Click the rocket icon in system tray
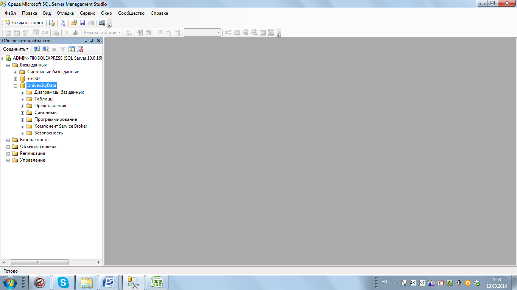This screenshot has width=517, height=290. [x=458, y=282]
